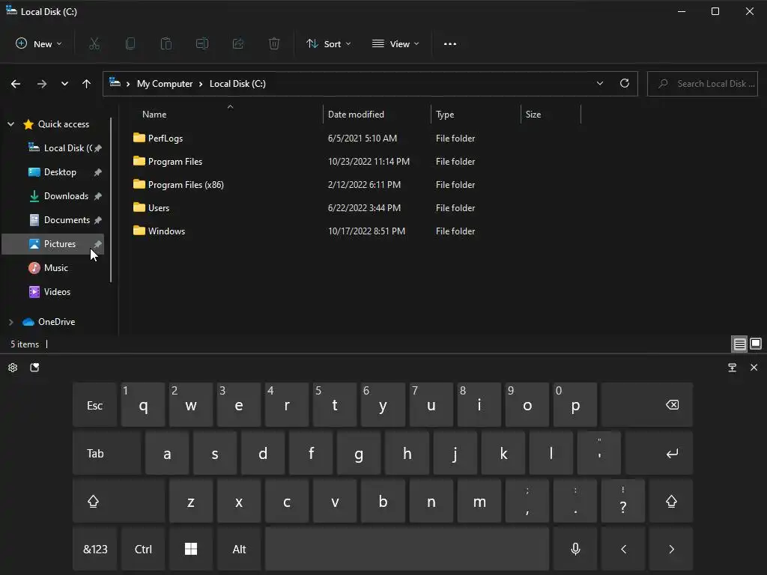This screenshot has height=575, width=767.
Task: Tap the Windows logo key
Action: (191, 549)
